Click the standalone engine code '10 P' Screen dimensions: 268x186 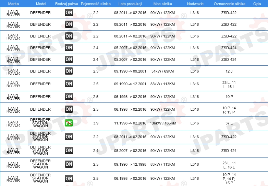[229, 97]
